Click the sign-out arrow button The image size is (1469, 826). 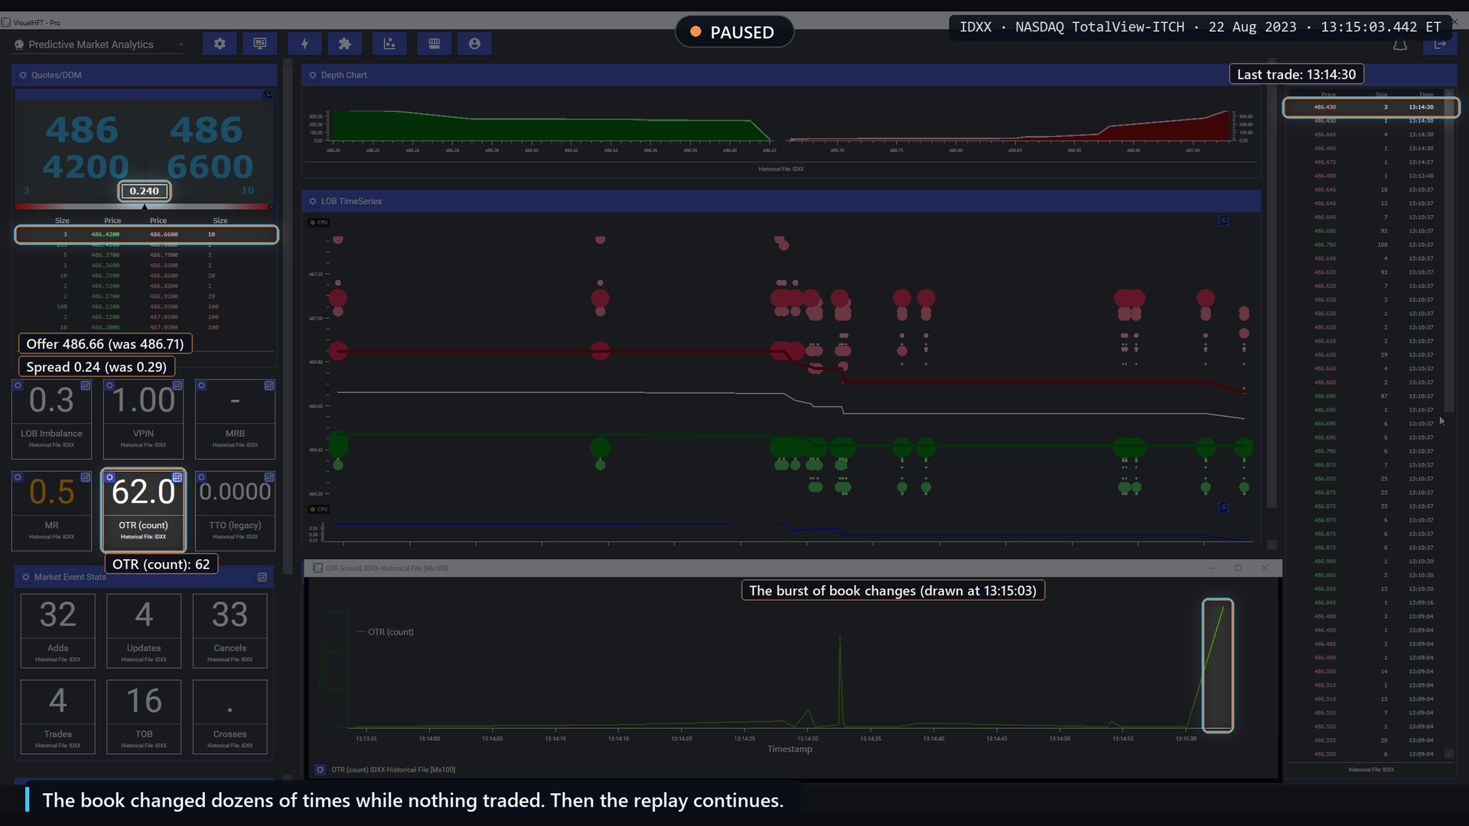click(x=1440, y=44)
